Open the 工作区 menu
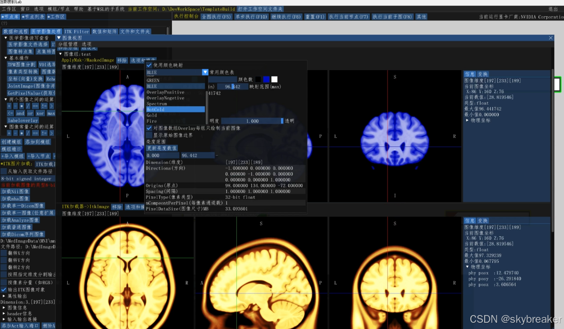The image size is (564, 329). pyautogui.click(x=9, y=9)
